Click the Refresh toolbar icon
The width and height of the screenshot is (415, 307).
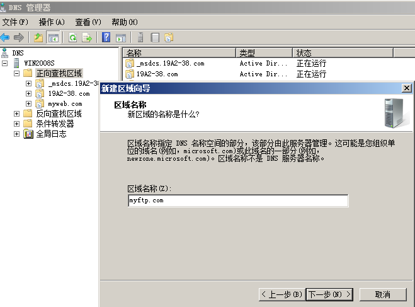click(73, 37)
